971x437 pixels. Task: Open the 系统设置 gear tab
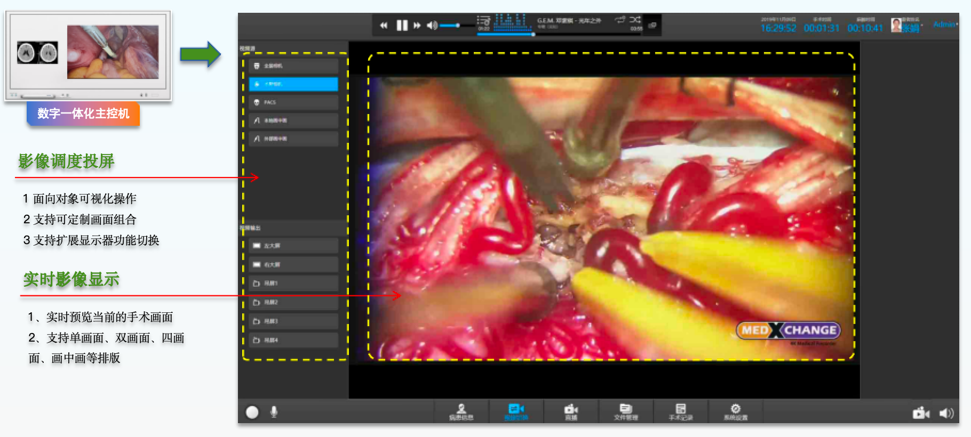(735, 411)
